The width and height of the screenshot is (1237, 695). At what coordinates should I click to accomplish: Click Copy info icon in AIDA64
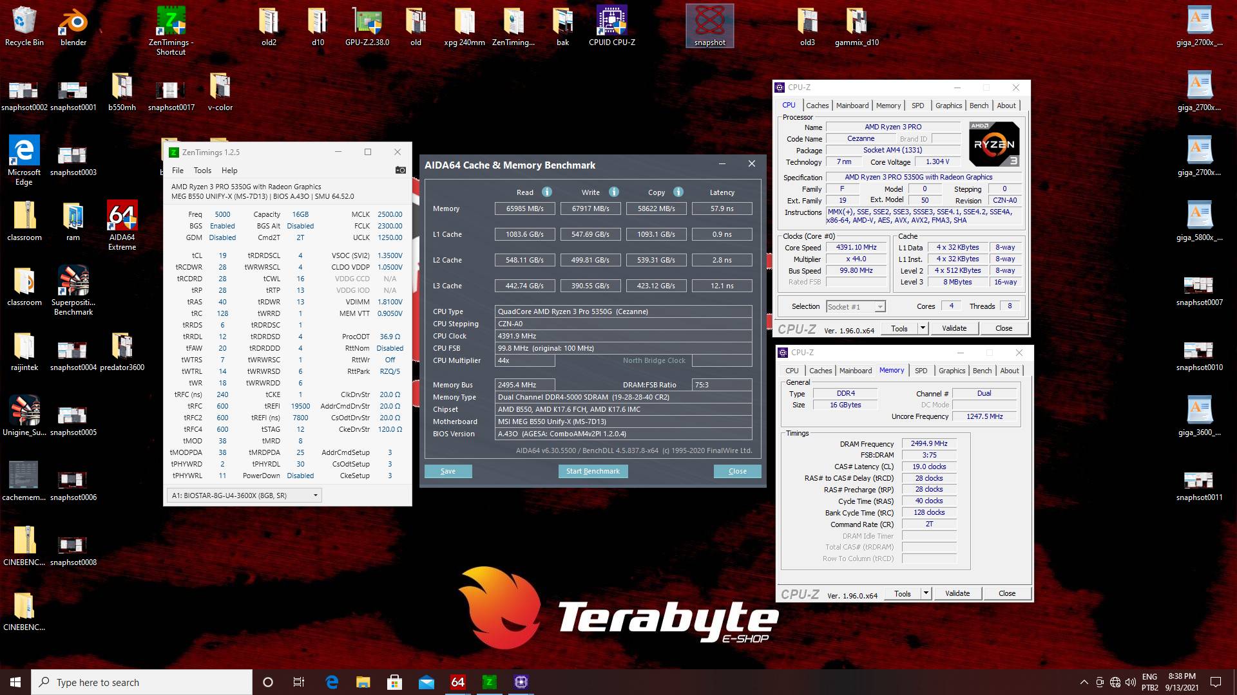pos(678,192)
